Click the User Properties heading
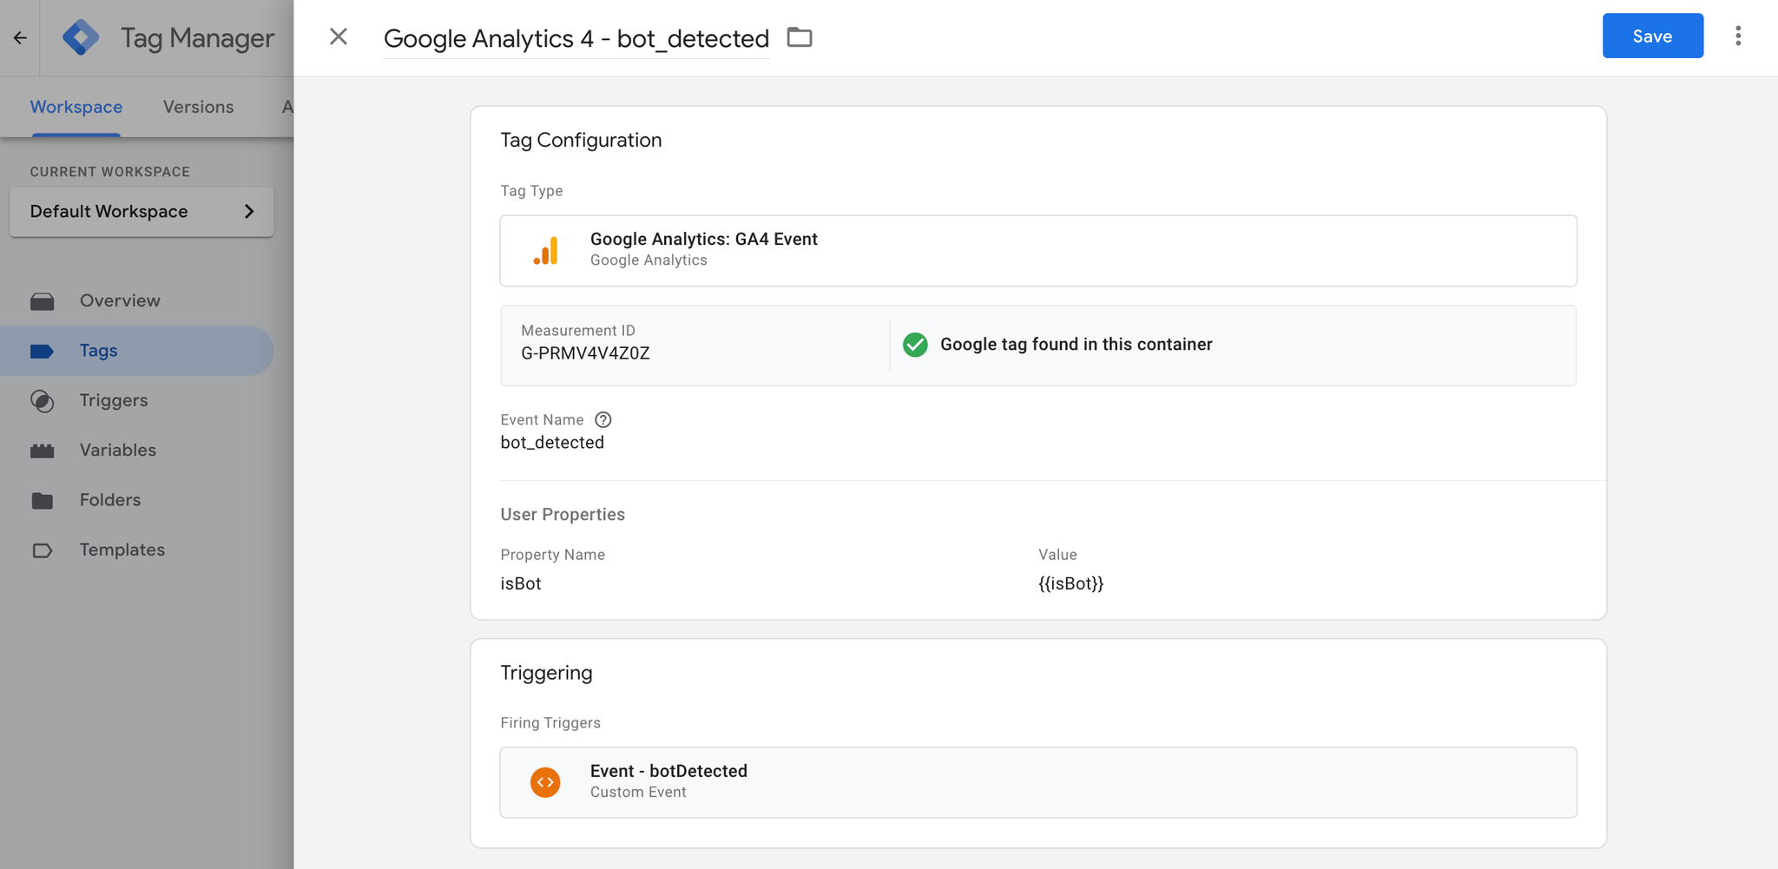The height and width of the screenshot is (869, 1778). click(x=563, y=514)
